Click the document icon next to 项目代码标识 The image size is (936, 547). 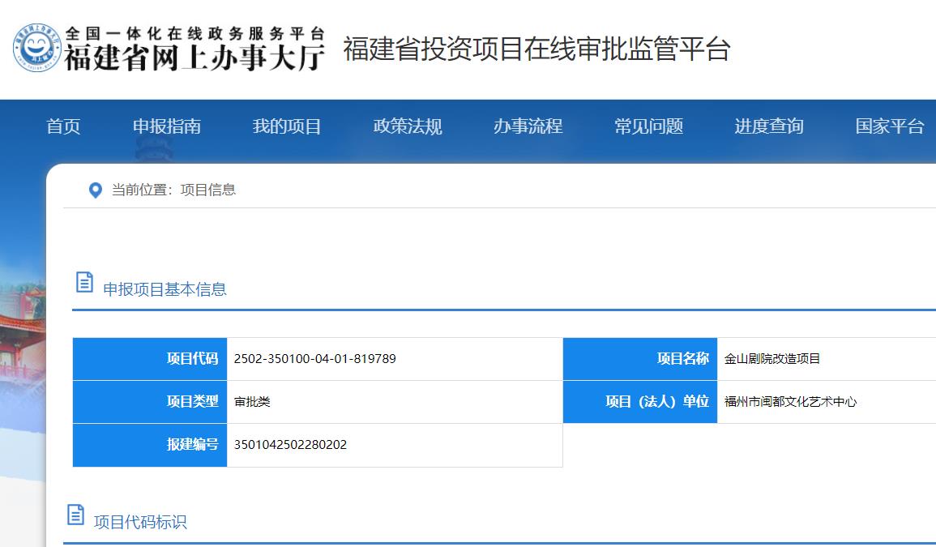tap(75, 515)
